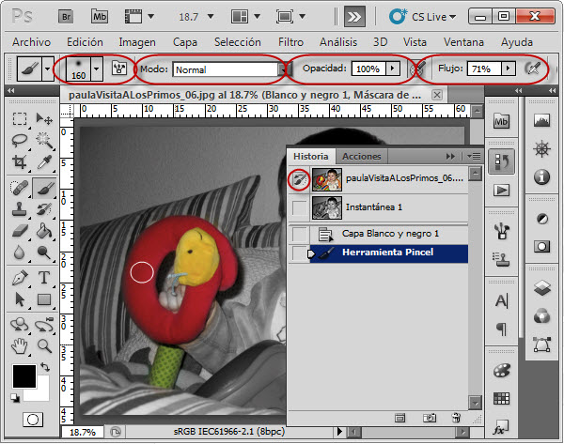
Task: Select the 3D Rotate tool
Action: click(x=20, y=325)
